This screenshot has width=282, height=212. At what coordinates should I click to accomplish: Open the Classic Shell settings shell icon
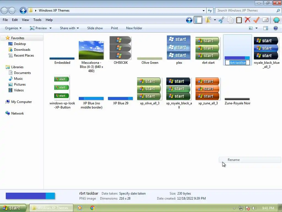(276, 20)
